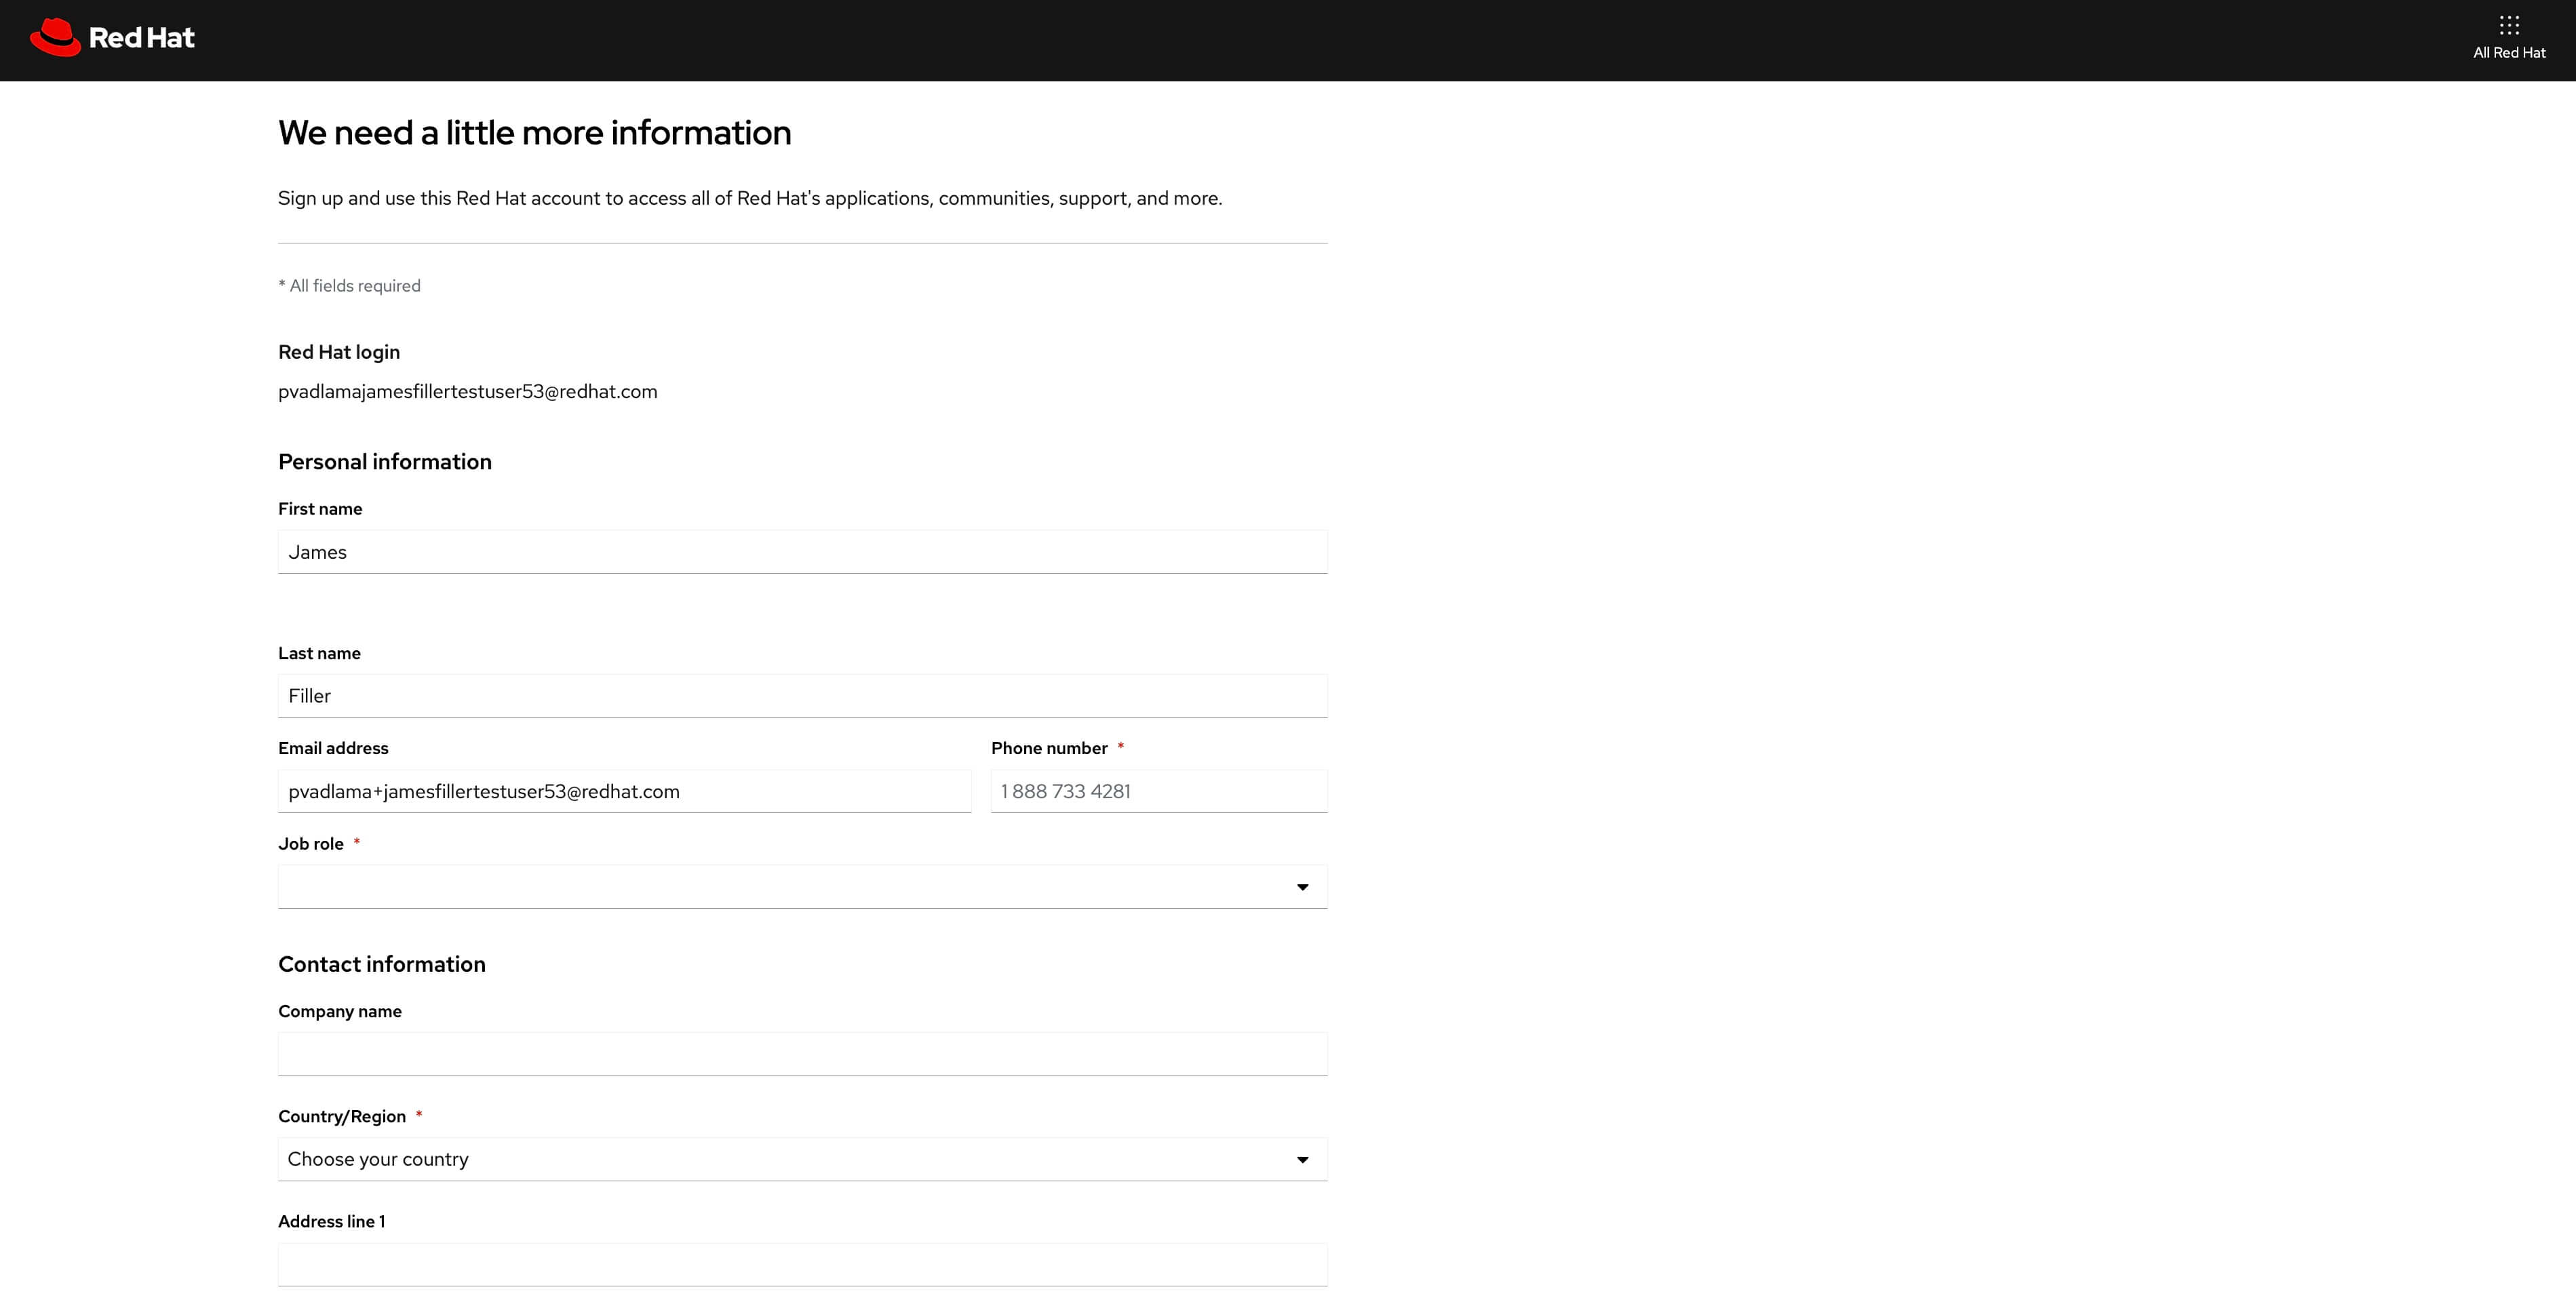2576x1302 pixels.
Task: Click the Red Hat login email text
Action: 467,392
